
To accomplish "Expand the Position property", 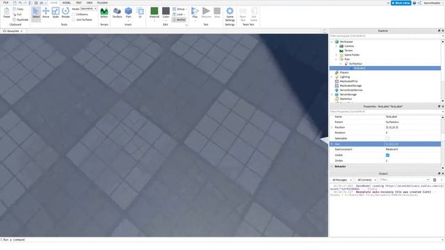I will [x=332, y=127].
